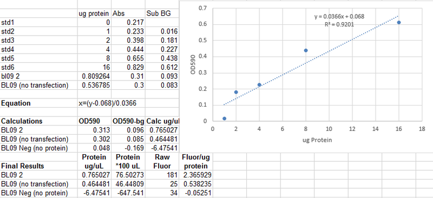The image size is (433, 198).
Task: Select OD590 value 0.302
Action: [94, 139]
